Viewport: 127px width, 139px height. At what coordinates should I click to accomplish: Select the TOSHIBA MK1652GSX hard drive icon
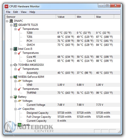[x=15, y=65]
